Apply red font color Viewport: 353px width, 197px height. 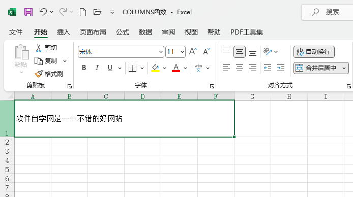[176, 68]
